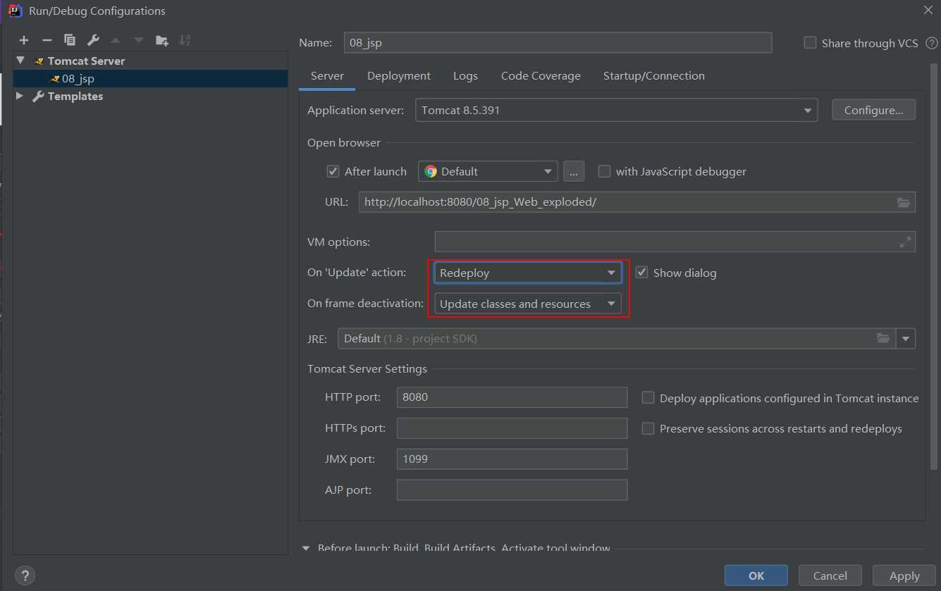
Task: Click the folder icon in URL field
Action: [904, 202]
